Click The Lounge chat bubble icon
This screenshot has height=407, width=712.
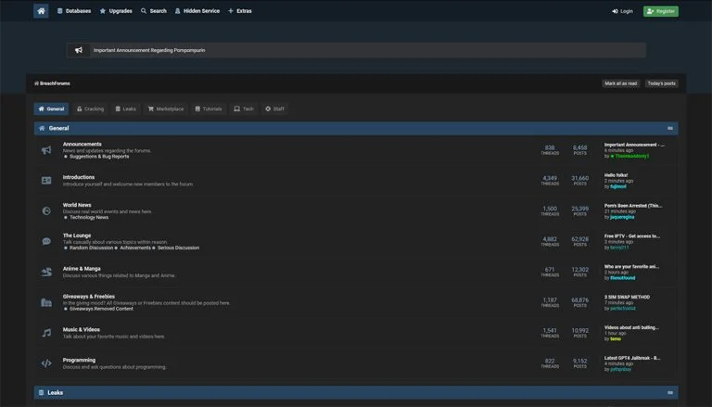[x=46, y=242]
